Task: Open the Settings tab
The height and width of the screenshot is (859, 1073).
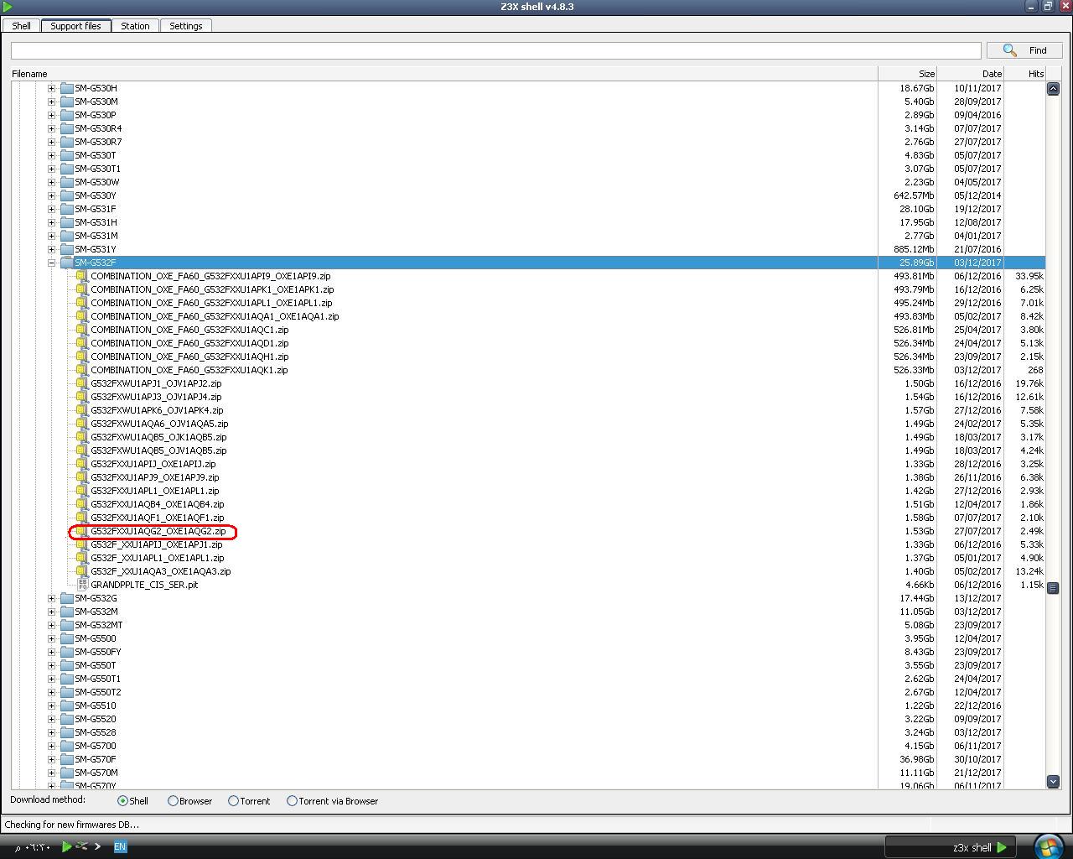Action: click(186, 26)
